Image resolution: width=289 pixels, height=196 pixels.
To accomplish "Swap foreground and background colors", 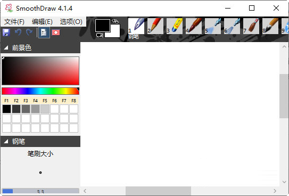I will pyautogui.click(x=115, y=21).
